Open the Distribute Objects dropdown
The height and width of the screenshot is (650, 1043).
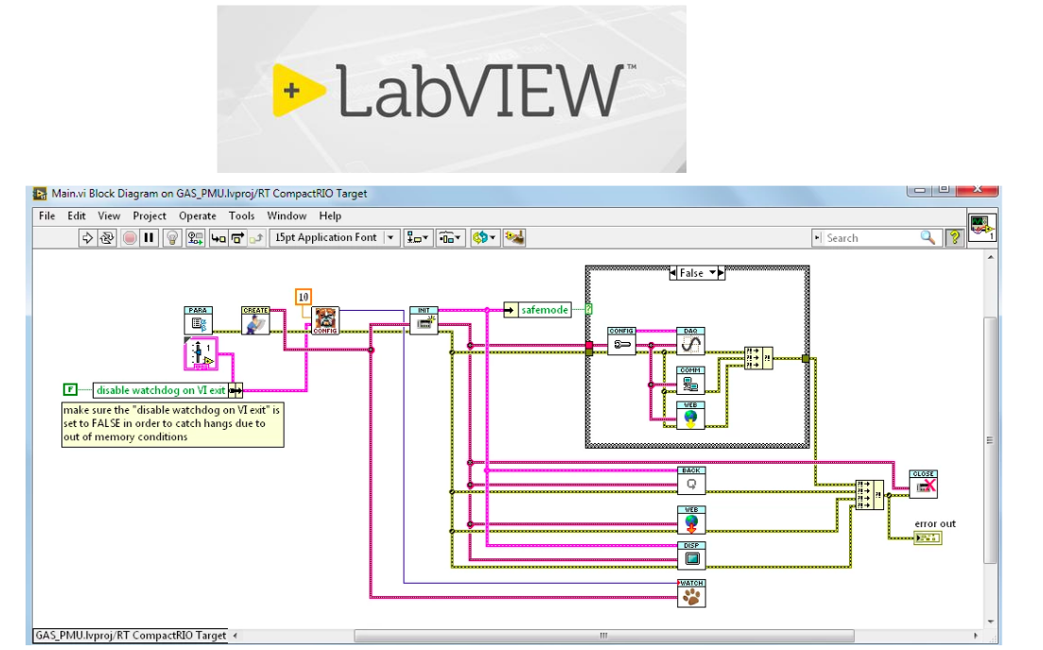[450, 238]
